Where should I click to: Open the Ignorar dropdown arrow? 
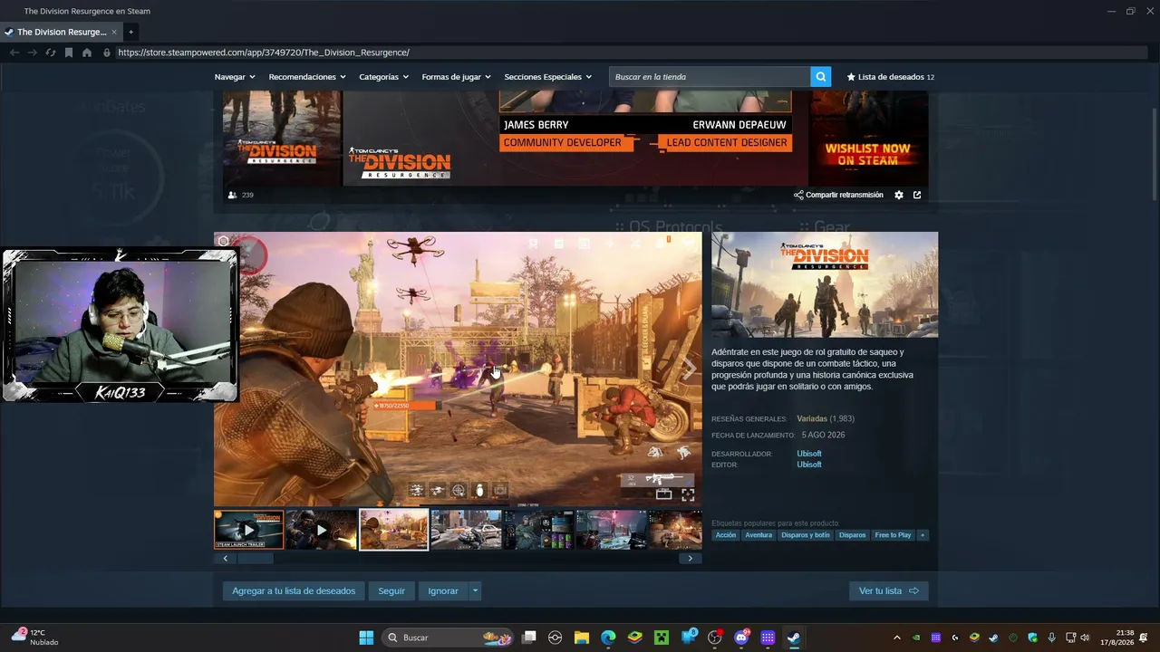pyautogui.click(x=475, y=591)
